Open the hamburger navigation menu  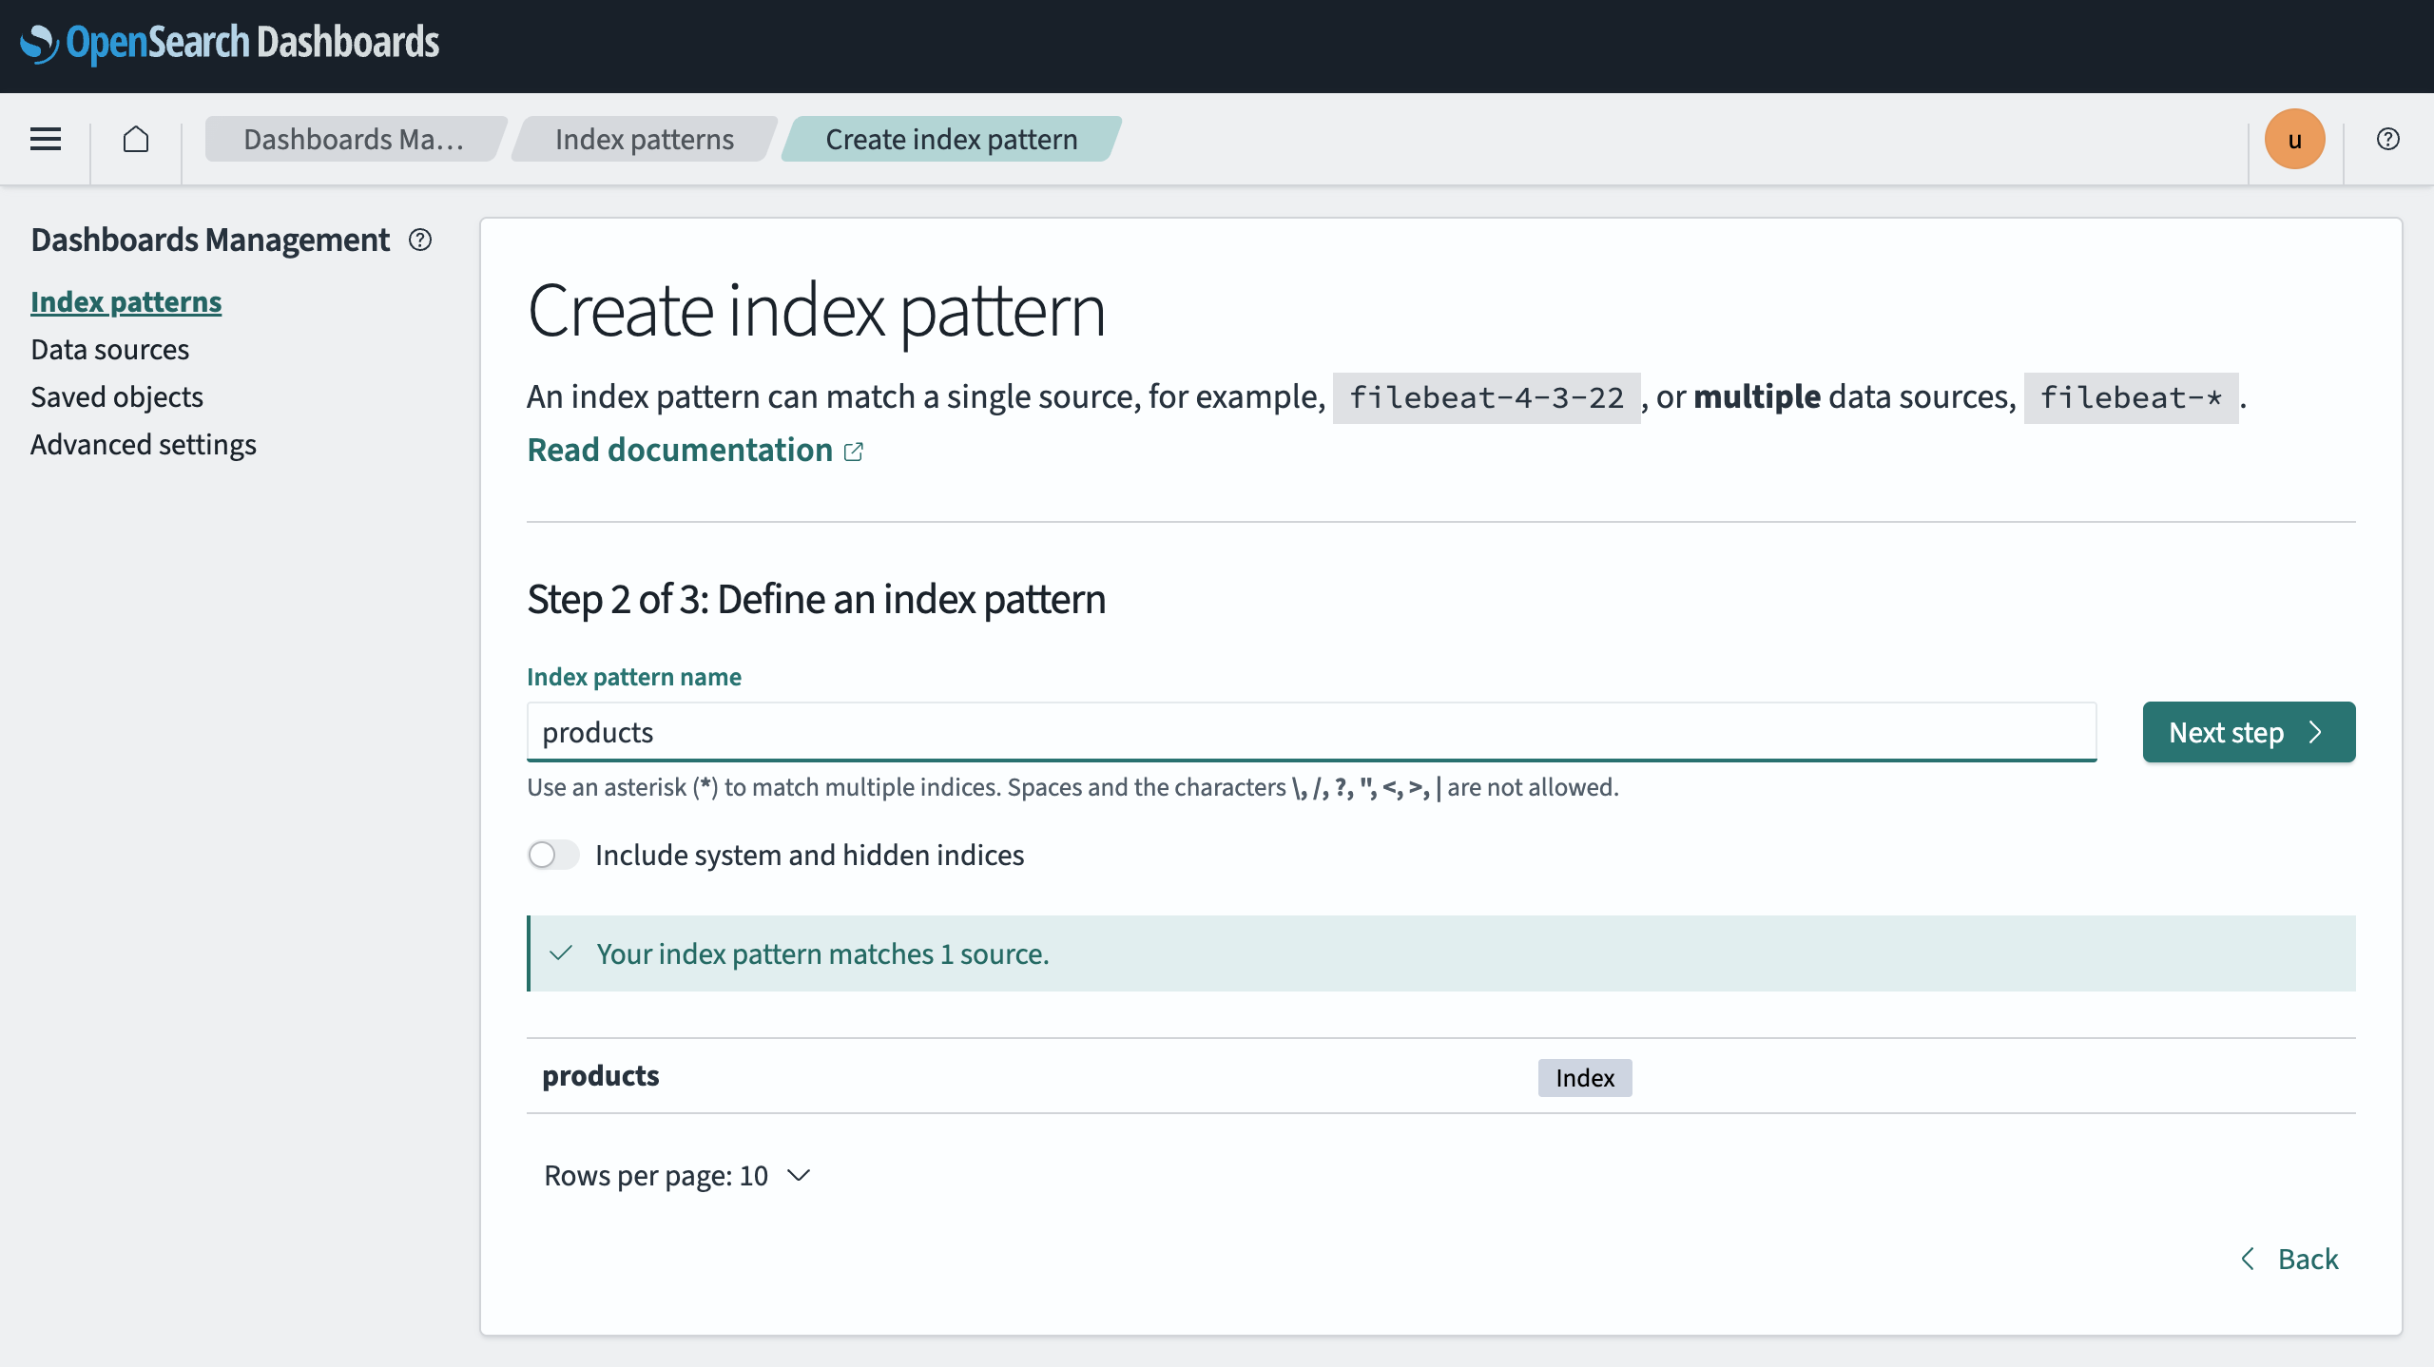46,139
